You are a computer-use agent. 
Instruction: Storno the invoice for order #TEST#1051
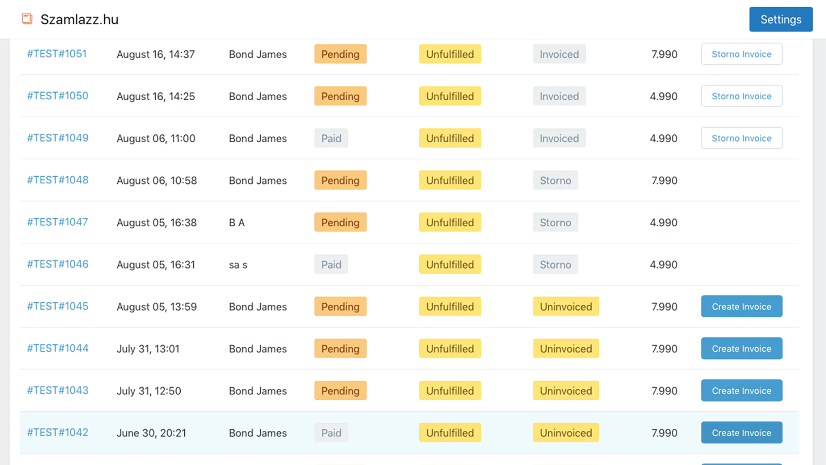pos(741,54)
